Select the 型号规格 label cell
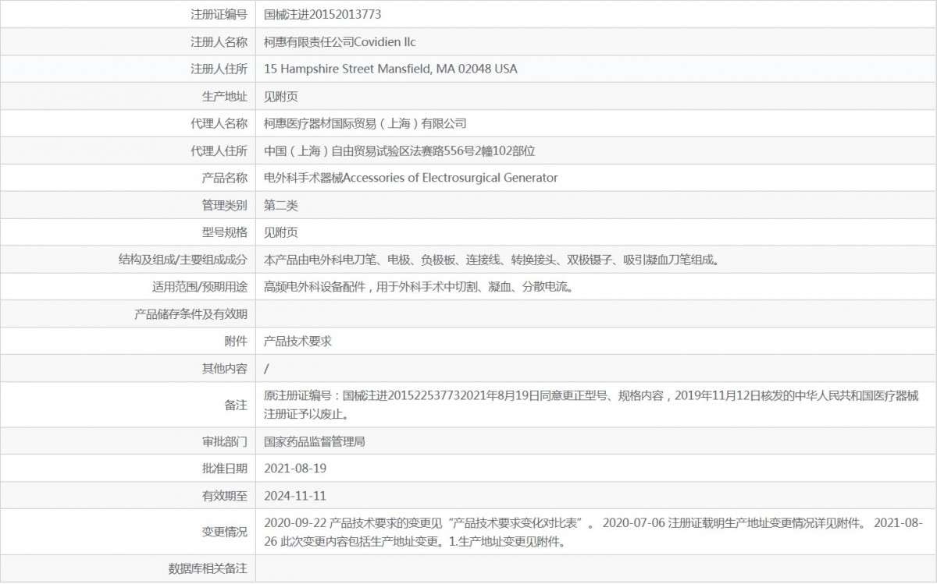The image size is (937, 584). 225,232
